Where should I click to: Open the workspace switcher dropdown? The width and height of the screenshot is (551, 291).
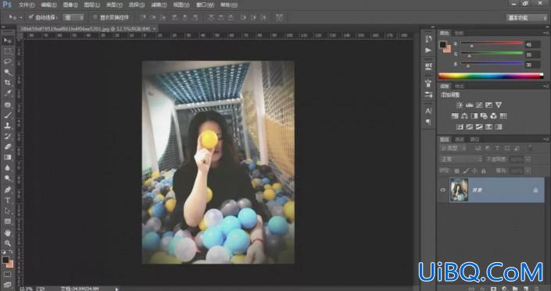[x=527, y=17]
